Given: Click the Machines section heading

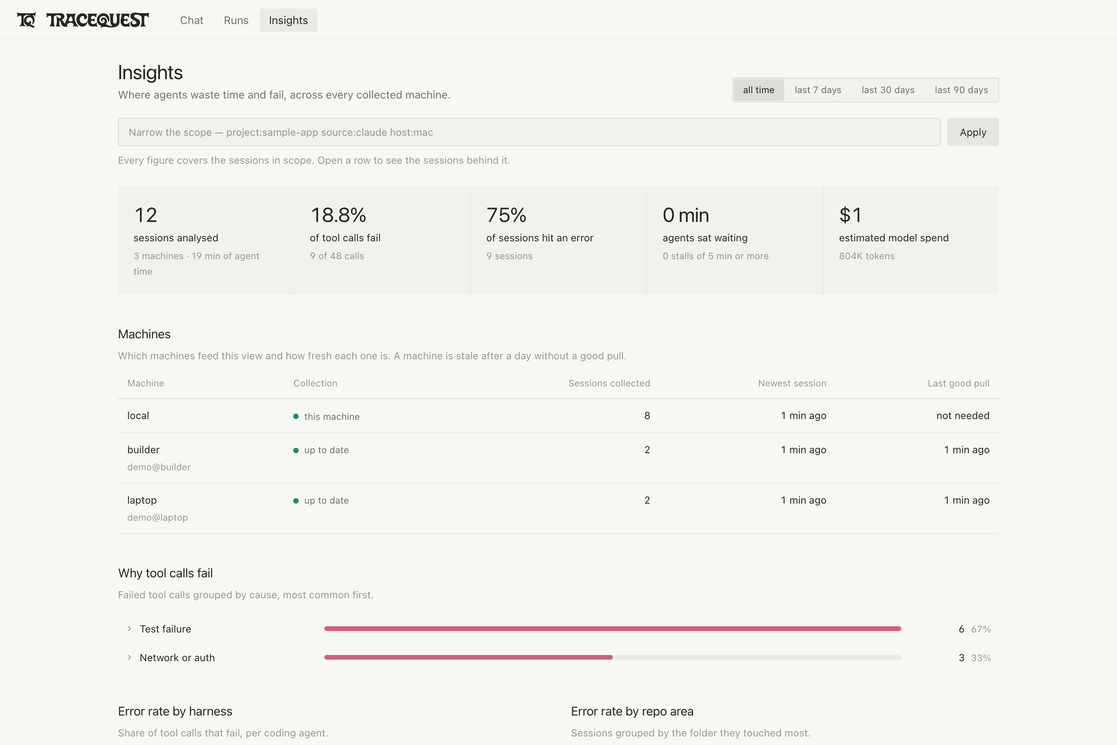Looking at the screenshot, I should (x=144, y=334).
